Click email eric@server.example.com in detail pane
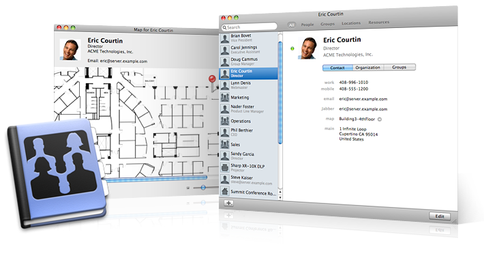The width and height of the screenshot is (484, 273). tap(363, 99)
